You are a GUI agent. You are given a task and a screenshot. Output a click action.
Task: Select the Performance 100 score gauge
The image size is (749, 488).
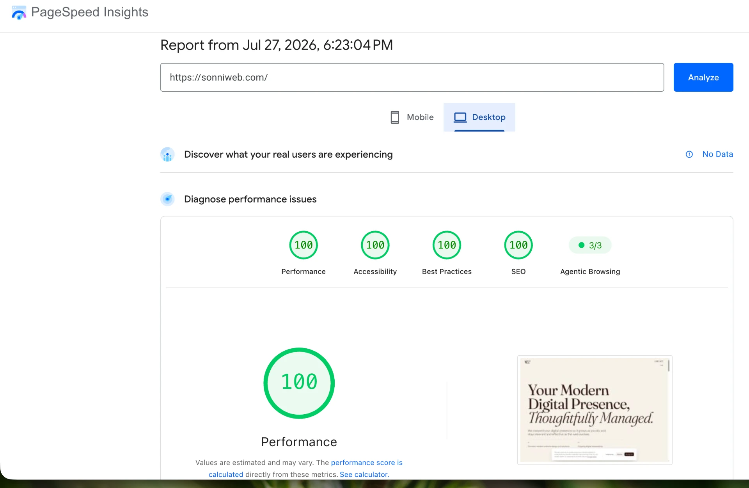click(x=304, y=245)
